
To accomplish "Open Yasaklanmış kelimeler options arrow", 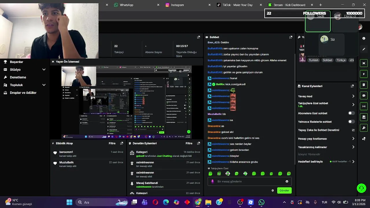I will pos(353,147).
